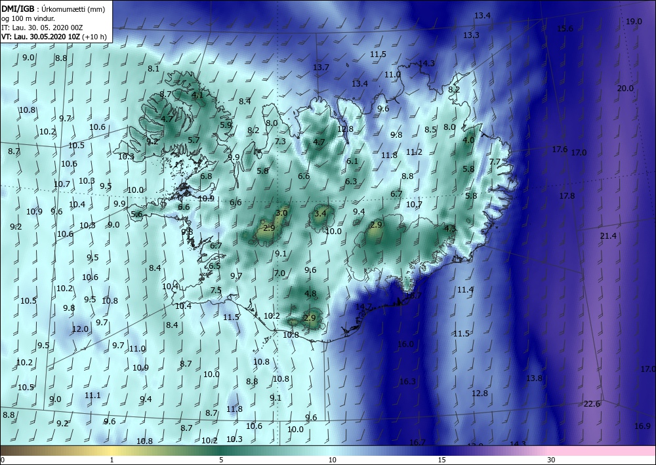
Task: Click the map value 4.0
Action: tap(468, 140)
